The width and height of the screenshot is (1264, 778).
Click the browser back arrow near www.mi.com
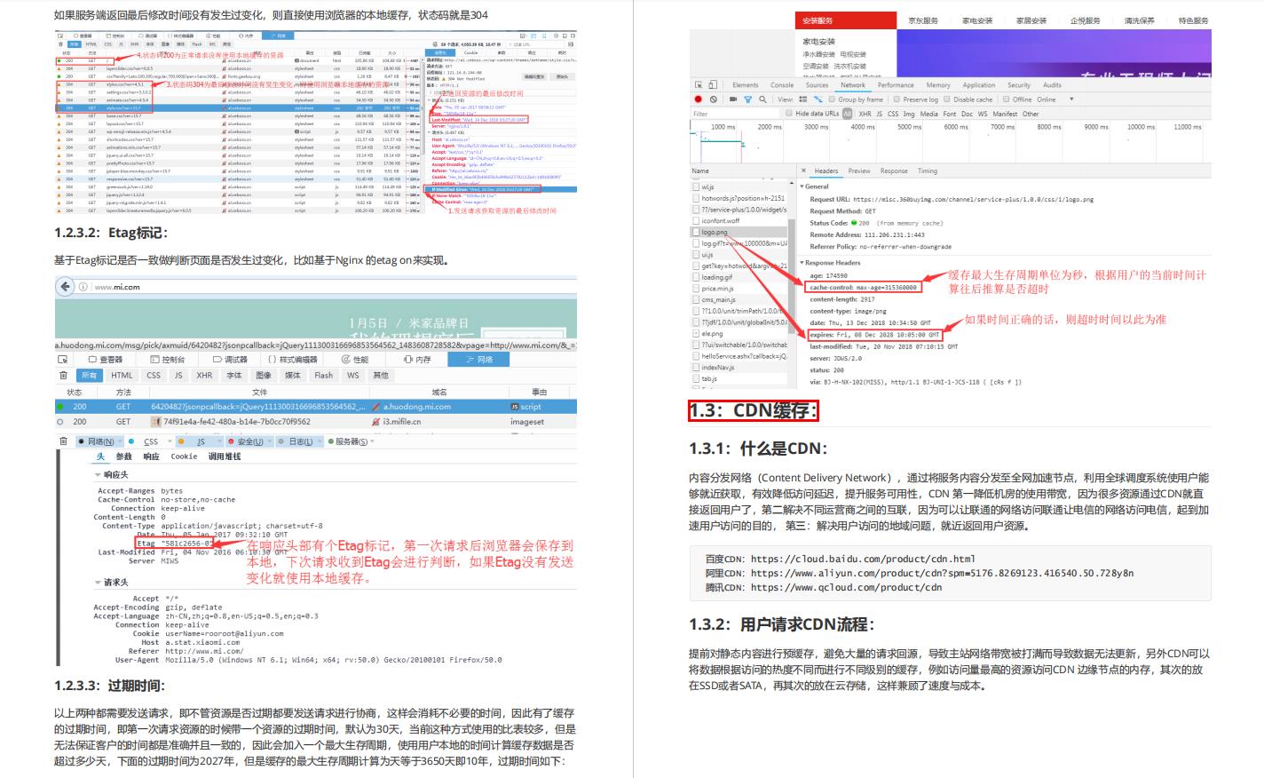coord(65,287)
